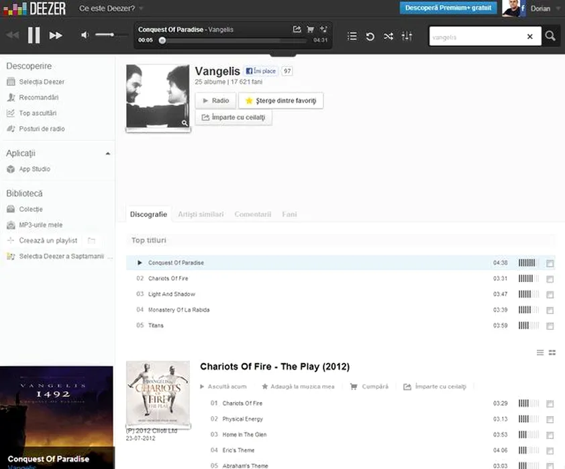Buy the playing track cart icon
This screenshot has width=565, height=469.
310,29
